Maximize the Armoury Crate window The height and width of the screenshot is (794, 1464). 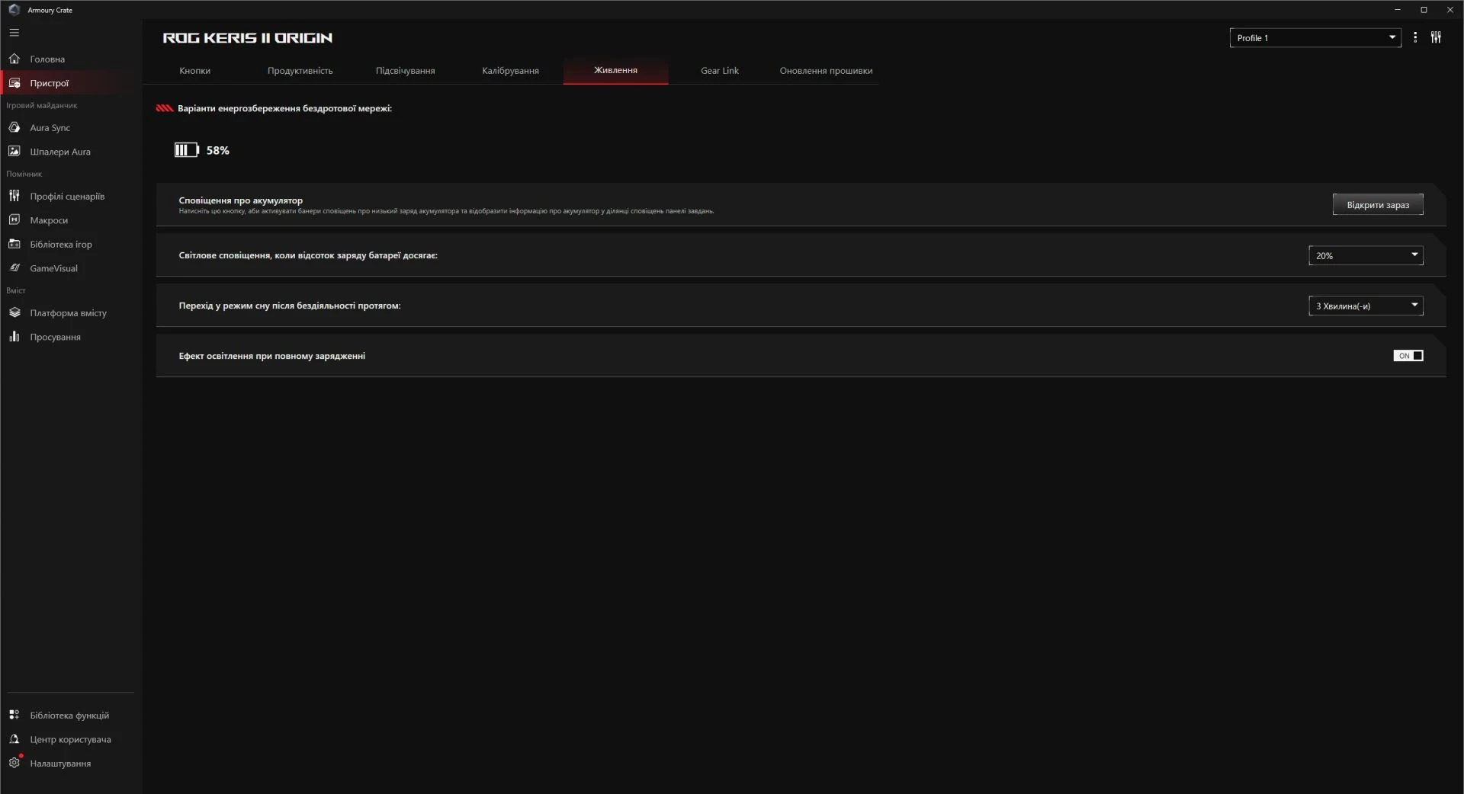(1424, 10)
